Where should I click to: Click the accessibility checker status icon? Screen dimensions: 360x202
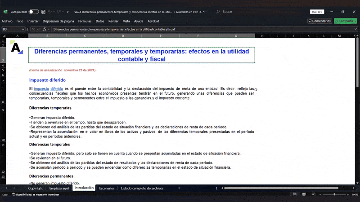(14, 195)
